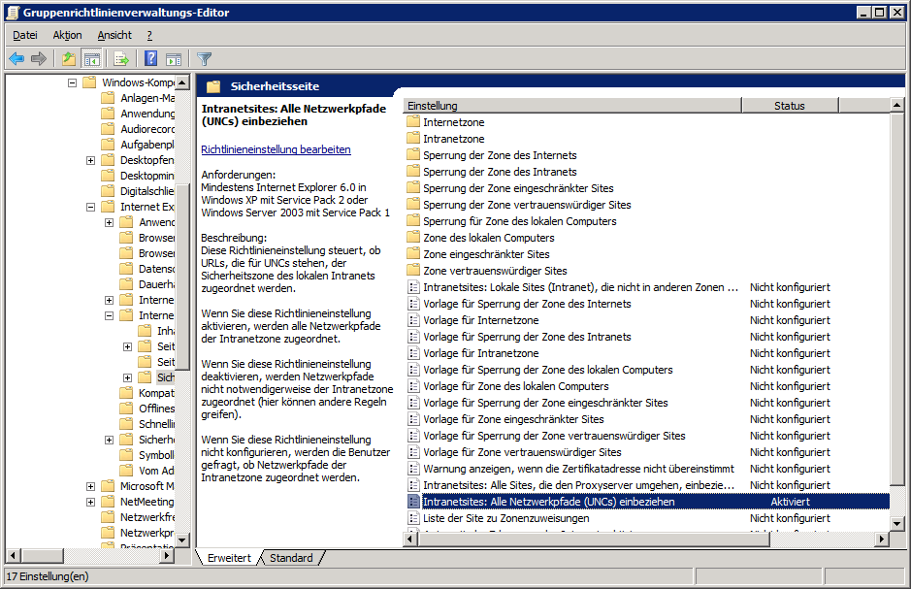The height and width of the screenshot is (589, 911).
Task: Expand the NetMeeting tree node
Action: click(x=90, y=502)
